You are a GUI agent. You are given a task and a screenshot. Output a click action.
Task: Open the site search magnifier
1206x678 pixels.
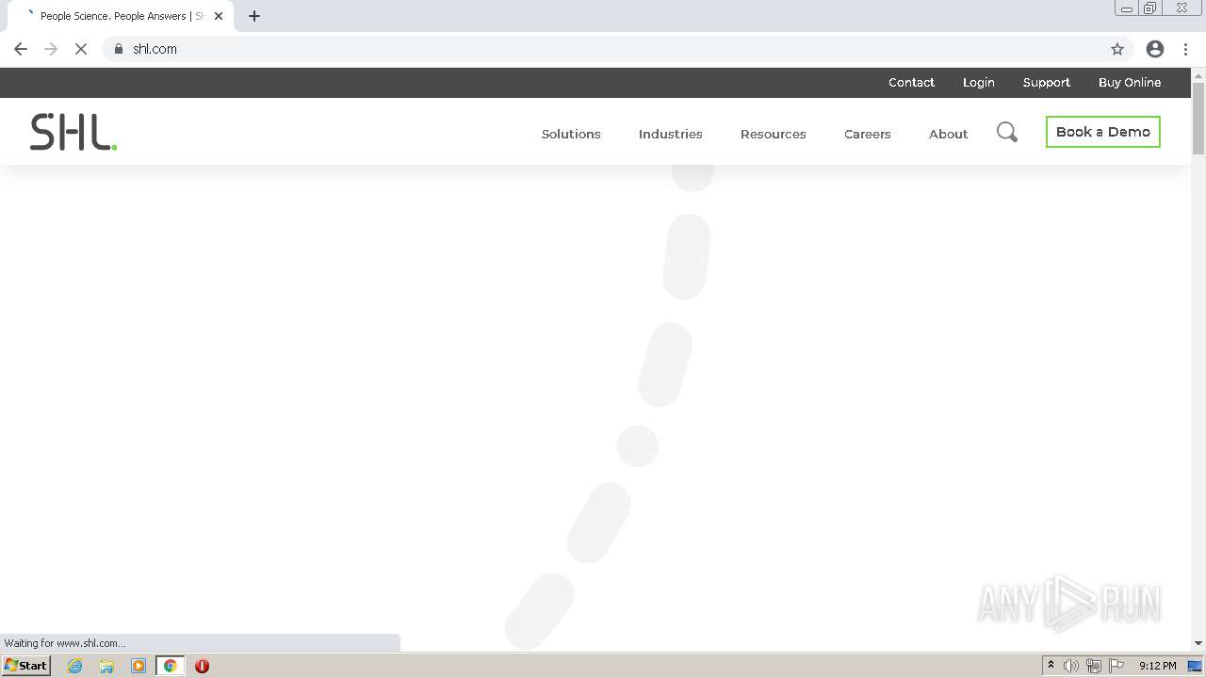pos(1007,133)
